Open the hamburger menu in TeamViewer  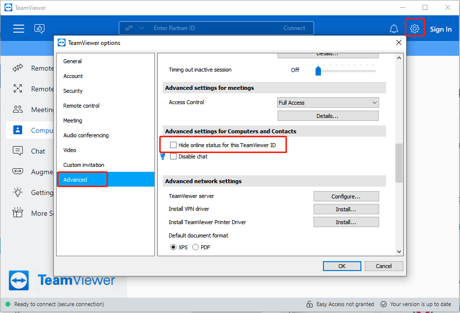click(x=18, y=29)
